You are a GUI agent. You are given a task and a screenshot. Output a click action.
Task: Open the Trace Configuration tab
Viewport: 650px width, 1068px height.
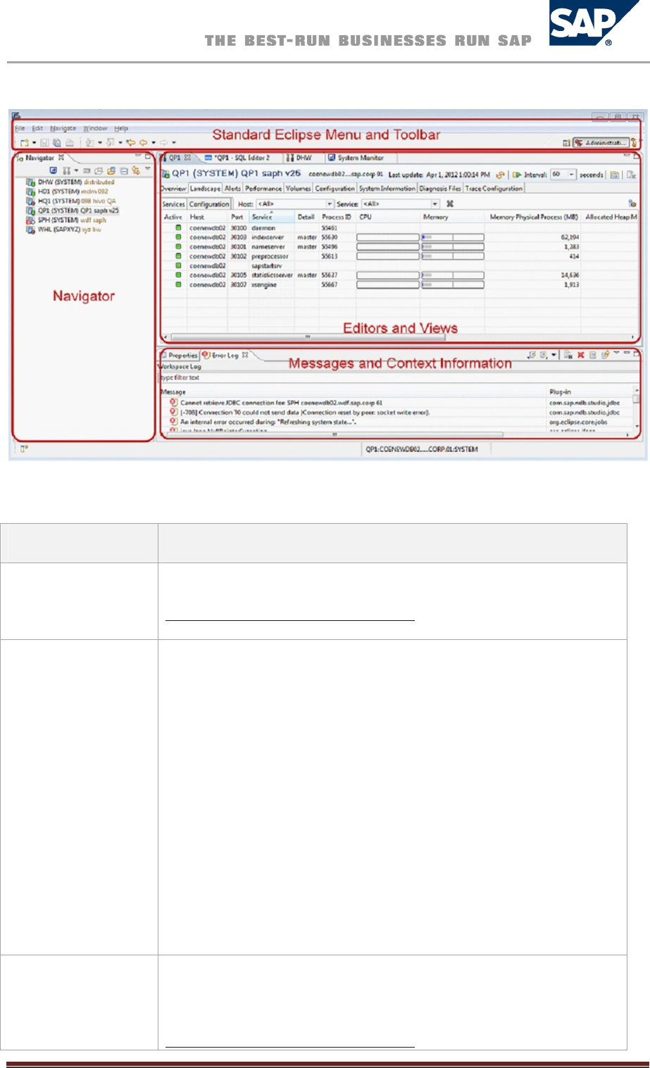tap(494, 189)
